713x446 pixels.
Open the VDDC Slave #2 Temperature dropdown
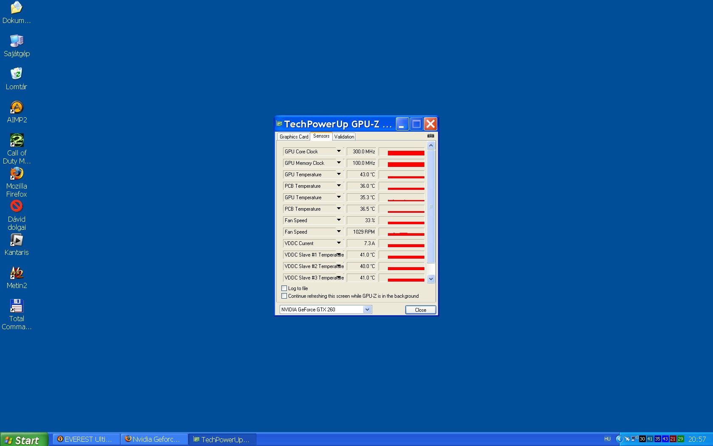(339, 266)
